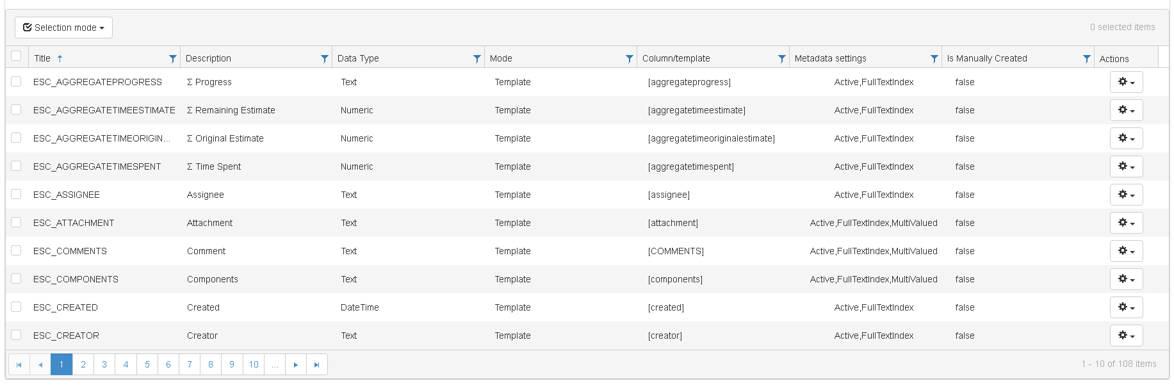Open the Mode column filter funnel

pyautogui.click(x=630, y=59)
